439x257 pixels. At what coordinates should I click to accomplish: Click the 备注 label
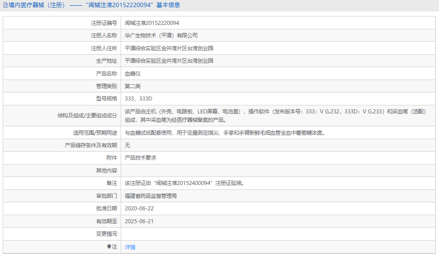[x=112, y=183]
